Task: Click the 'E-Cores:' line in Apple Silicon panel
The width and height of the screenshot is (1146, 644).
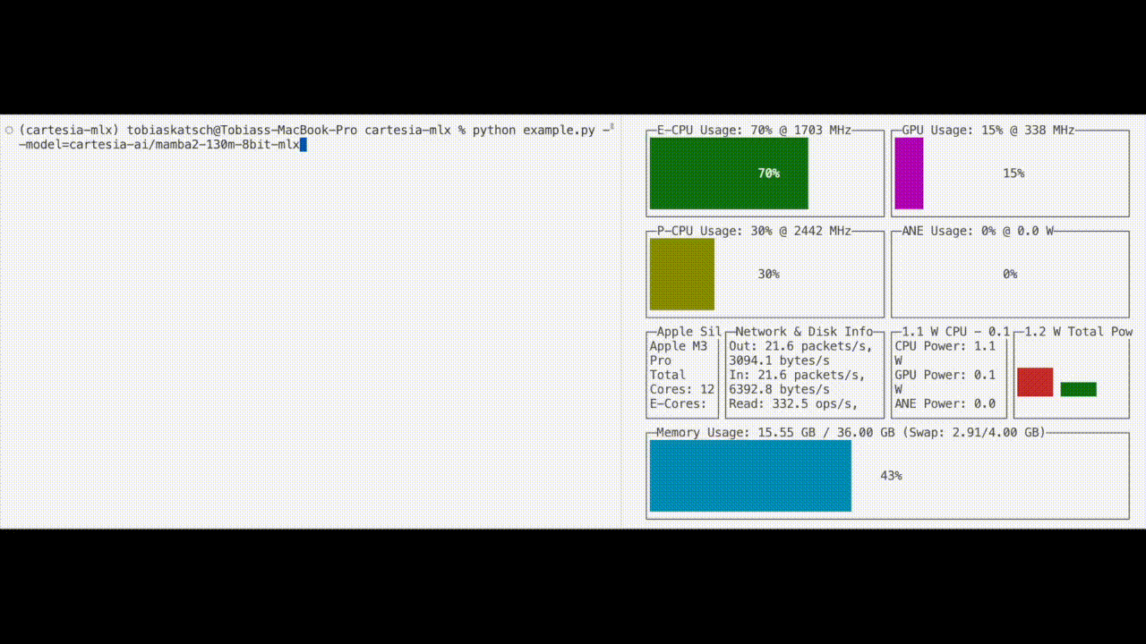Action: point(679,403)
